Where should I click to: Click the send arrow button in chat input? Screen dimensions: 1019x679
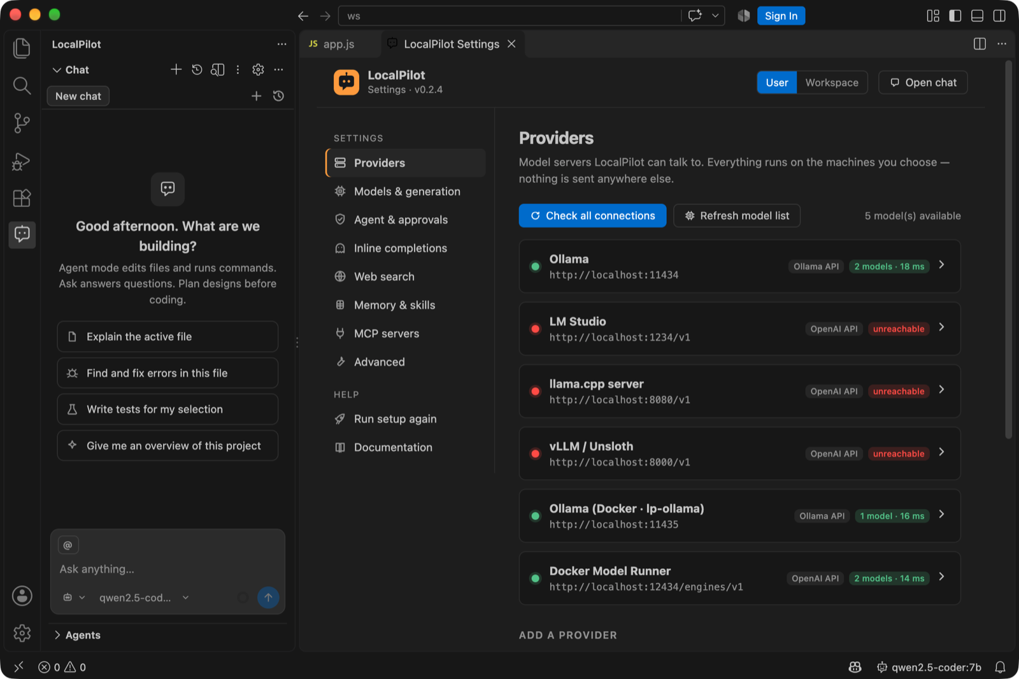(x=268, y=597)
